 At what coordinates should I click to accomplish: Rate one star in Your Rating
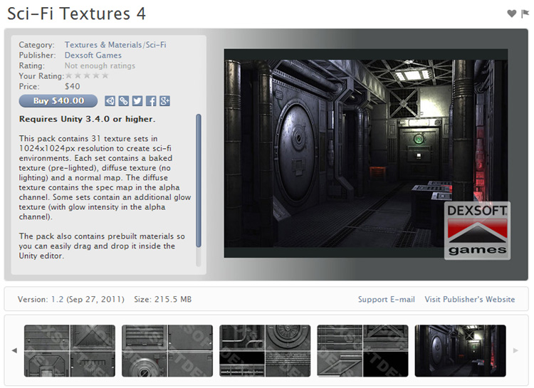click(69, 75)
